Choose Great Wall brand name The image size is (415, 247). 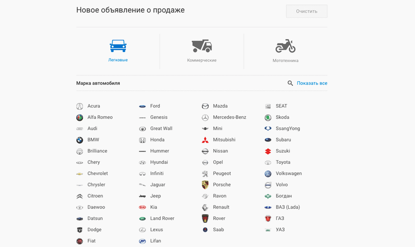161,129
